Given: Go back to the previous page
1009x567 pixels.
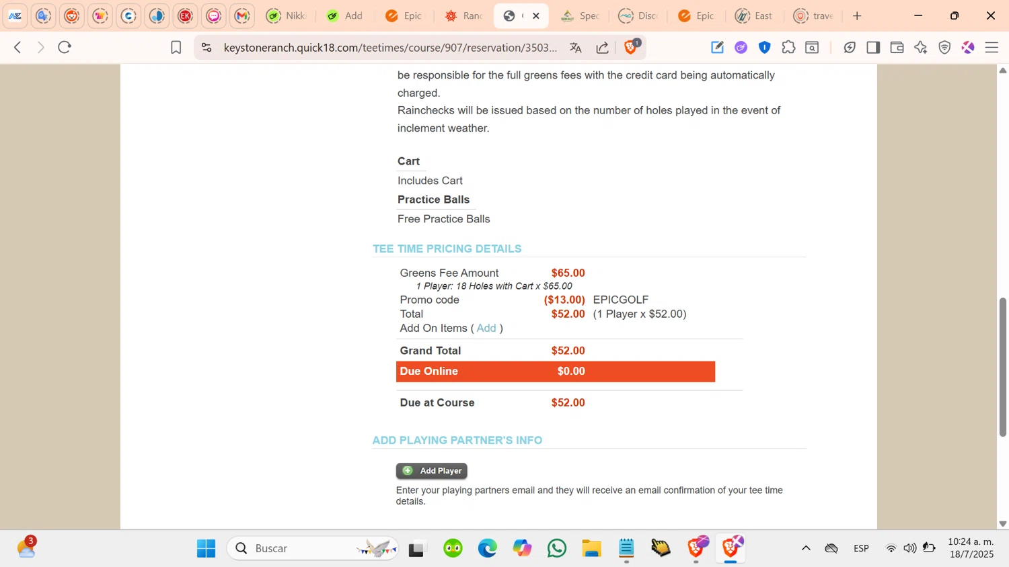Looking at the screenshot, I should [x=17, y=47].
